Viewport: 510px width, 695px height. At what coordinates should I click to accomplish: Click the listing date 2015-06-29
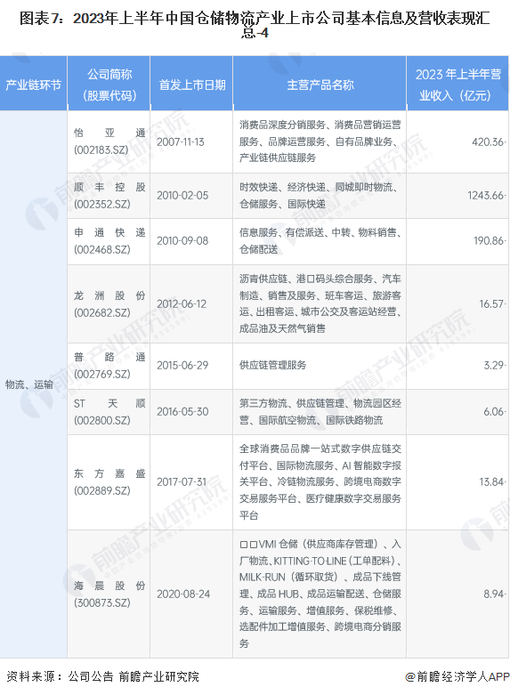(x=182, y=365)
